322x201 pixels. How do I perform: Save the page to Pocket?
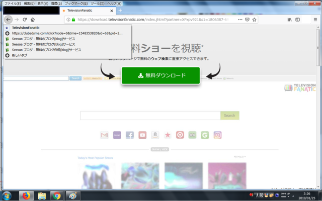pyautogui.click(x=247, y=20)
